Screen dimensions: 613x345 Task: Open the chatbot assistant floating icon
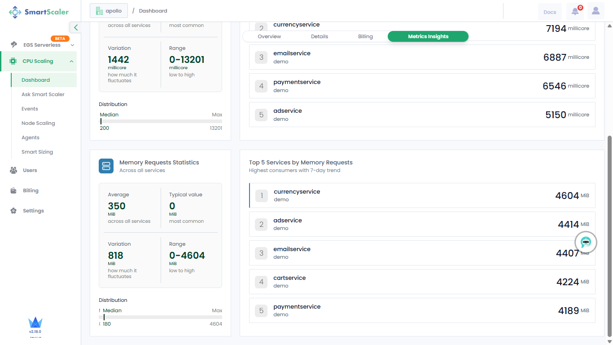[586, 243]
